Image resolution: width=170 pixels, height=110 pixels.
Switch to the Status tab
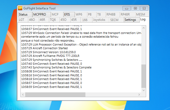click(23, 14)
